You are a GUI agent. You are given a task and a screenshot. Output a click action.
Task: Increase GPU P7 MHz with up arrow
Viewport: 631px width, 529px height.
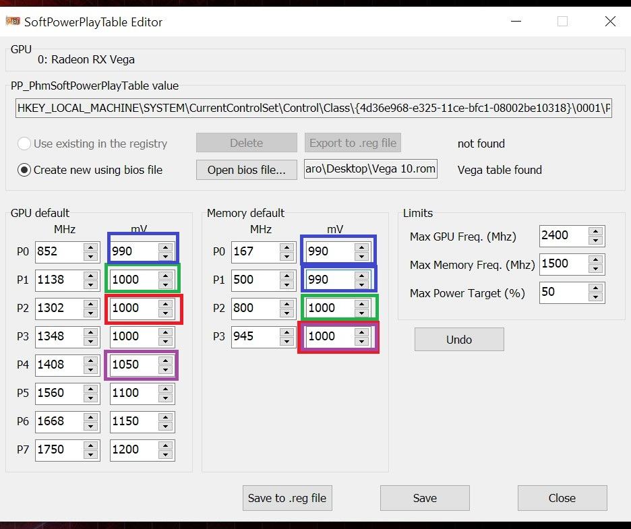point(91,445)
